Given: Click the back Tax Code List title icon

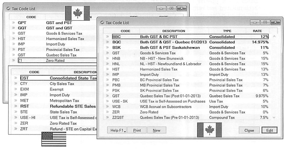Looking at the screenshot, I should click(x=8, y=9).
